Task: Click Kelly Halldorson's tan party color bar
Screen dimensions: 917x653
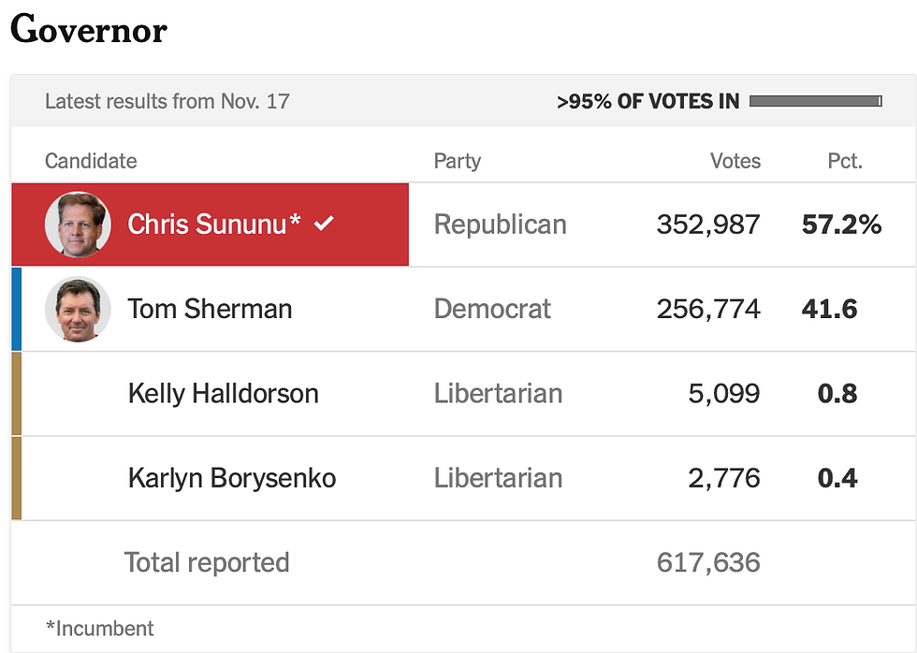Action: pos(17,394)
